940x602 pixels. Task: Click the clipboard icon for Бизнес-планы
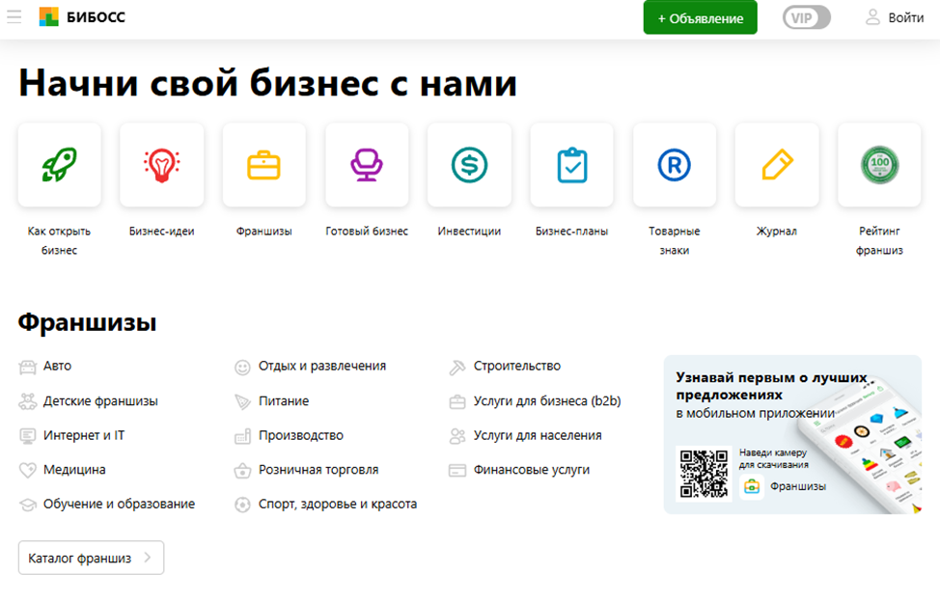pos(571,164)
